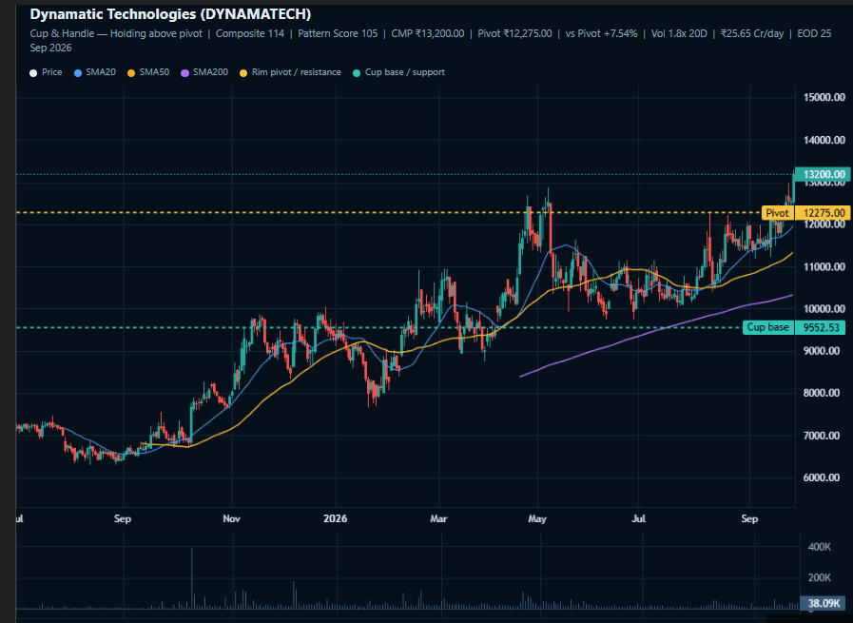Click the green 13200.00 current price tag
The width and height of the screenshot is (853, 623).
coord(824,174)
